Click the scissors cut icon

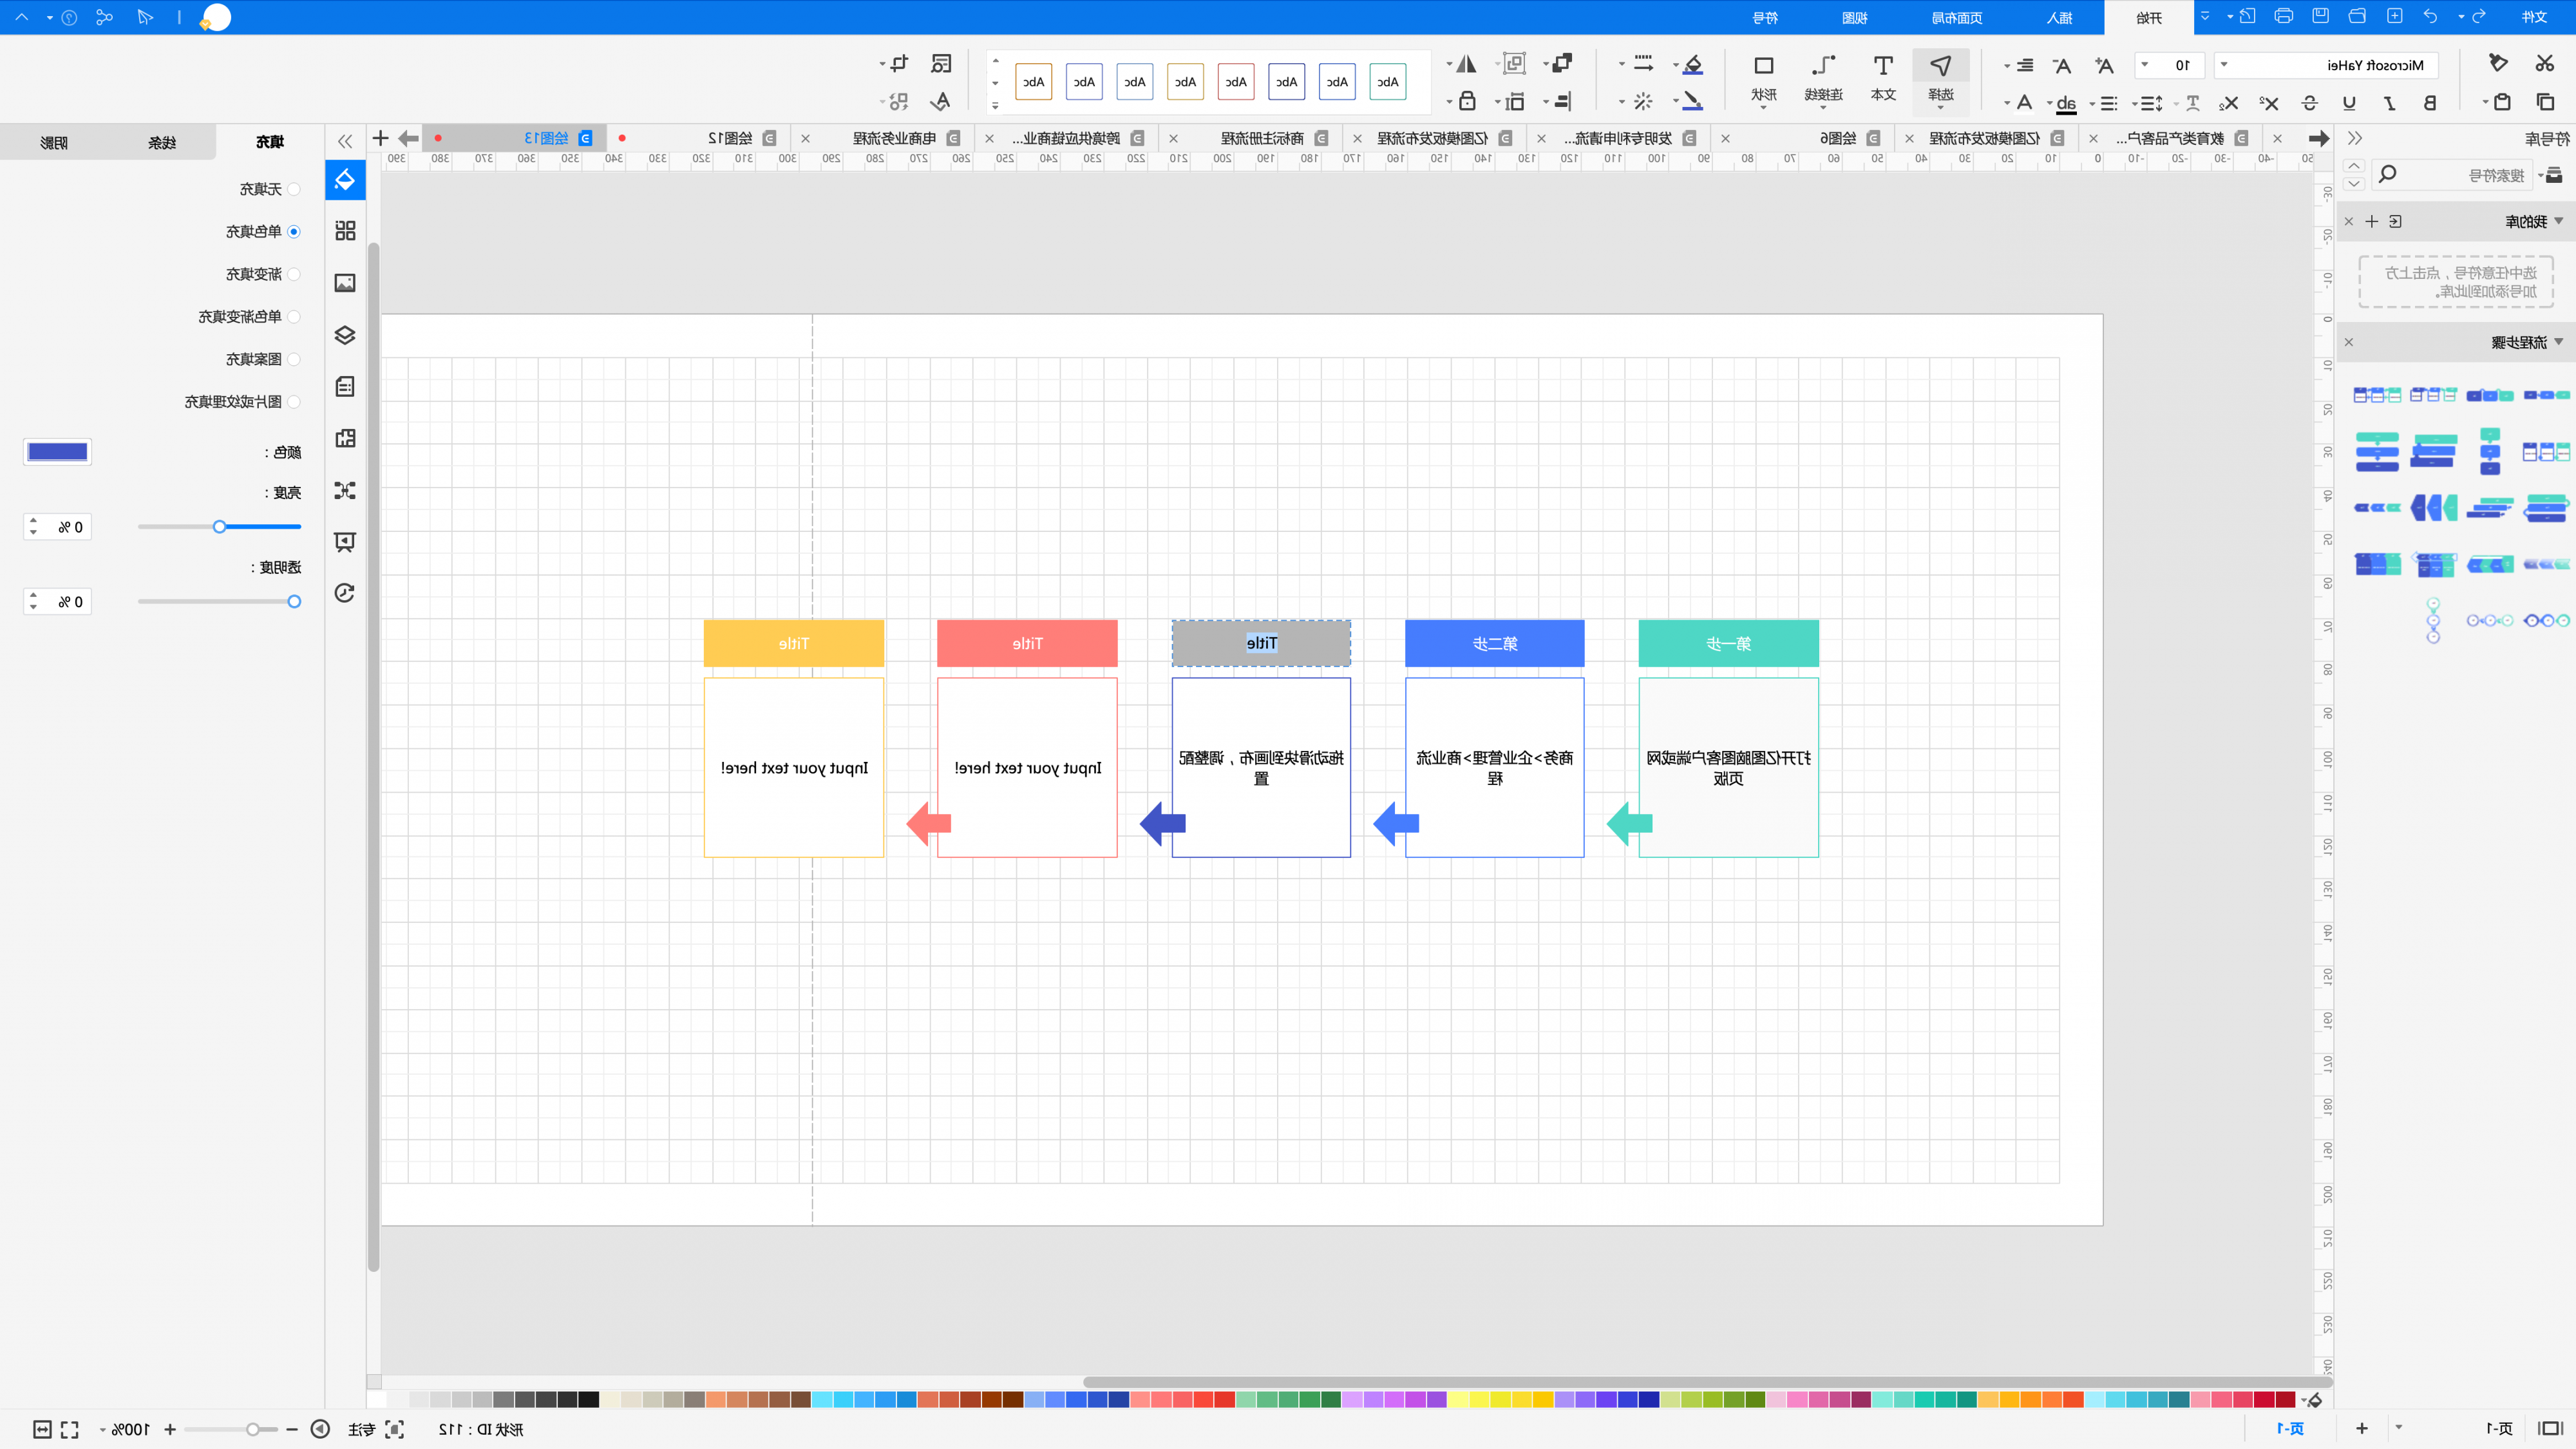click(2545, 64)
